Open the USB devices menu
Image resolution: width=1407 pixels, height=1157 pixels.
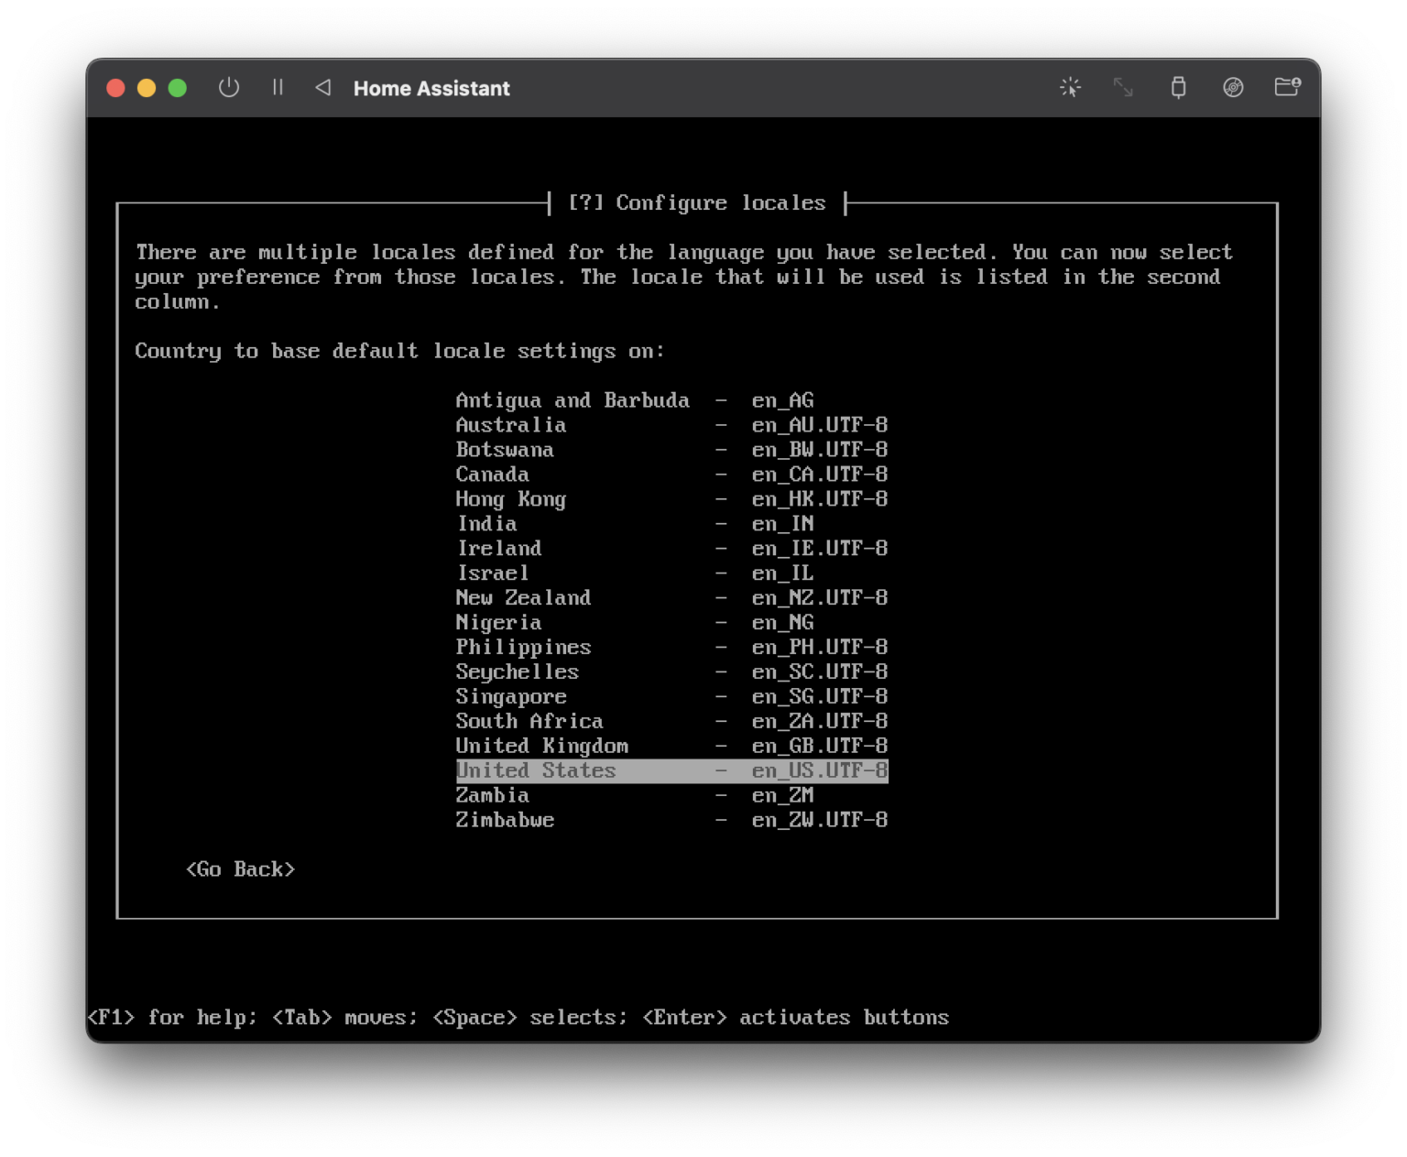[x=1179, y=88]
